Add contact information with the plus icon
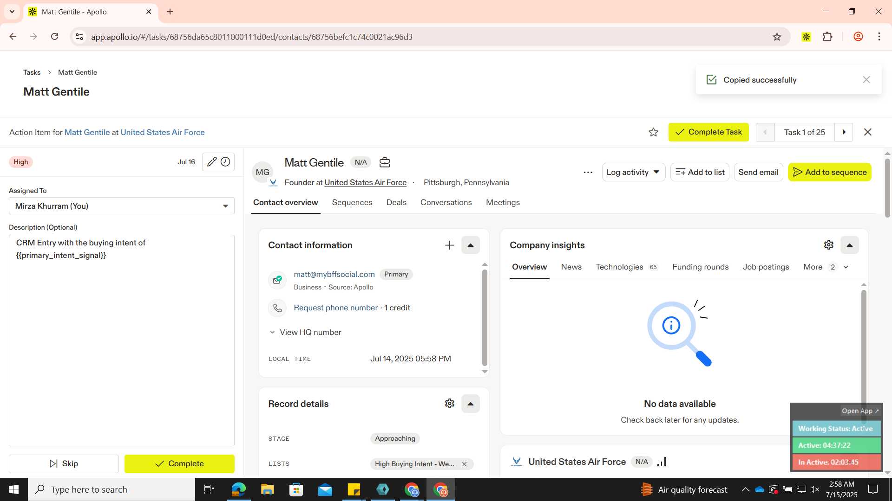892x501 pixels. pyautogui.click(x=449, y=245)
